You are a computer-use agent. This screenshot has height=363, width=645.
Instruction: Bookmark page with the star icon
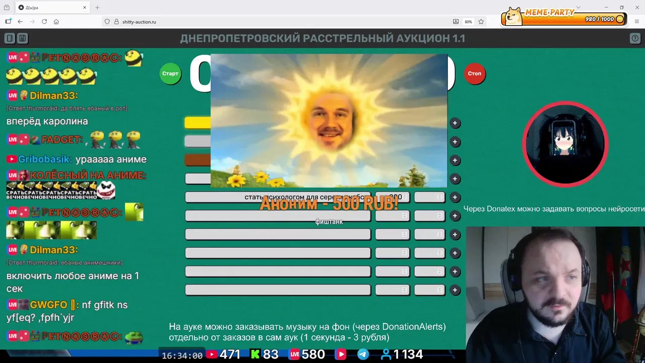tap(481, 22)
